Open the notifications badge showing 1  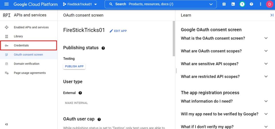242,4
